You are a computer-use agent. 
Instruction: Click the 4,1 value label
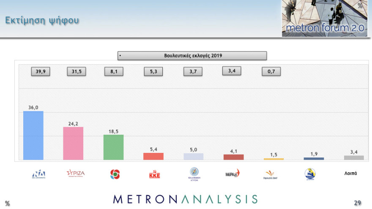click(x=233, y=151)
